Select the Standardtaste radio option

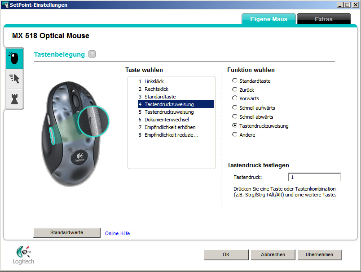[234, 80]
